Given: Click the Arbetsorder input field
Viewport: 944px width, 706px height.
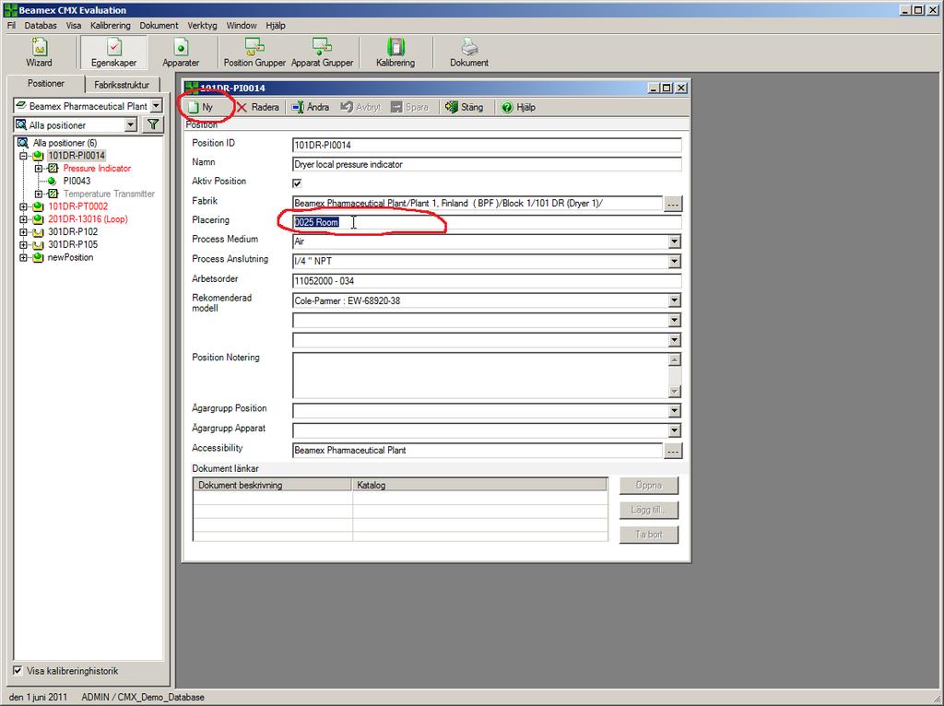Looking at the screenshot, I should click(x=487, y=281).
